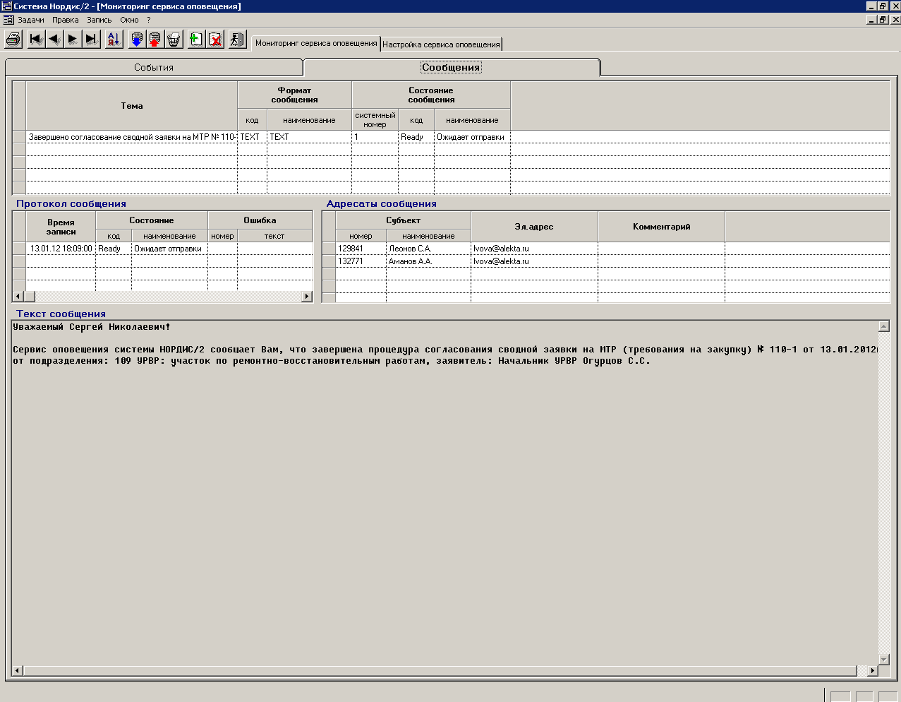Open the ? help menu
This screenshot has width=901, height=702.
pyautogui.click(x=149, y=20)
